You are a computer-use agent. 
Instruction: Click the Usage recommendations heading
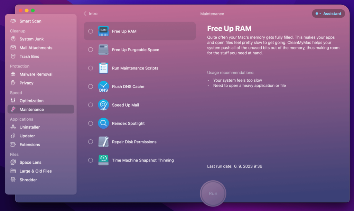[231, 73]
